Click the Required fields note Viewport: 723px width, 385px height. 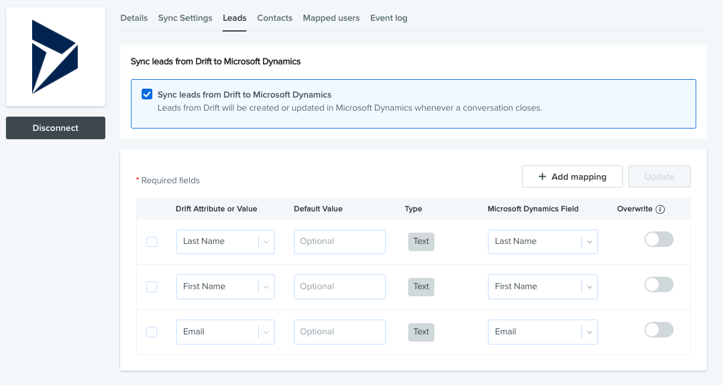[x=168, y=180]
